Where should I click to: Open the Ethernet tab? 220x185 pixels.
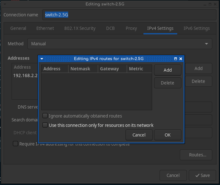[45, 28]
